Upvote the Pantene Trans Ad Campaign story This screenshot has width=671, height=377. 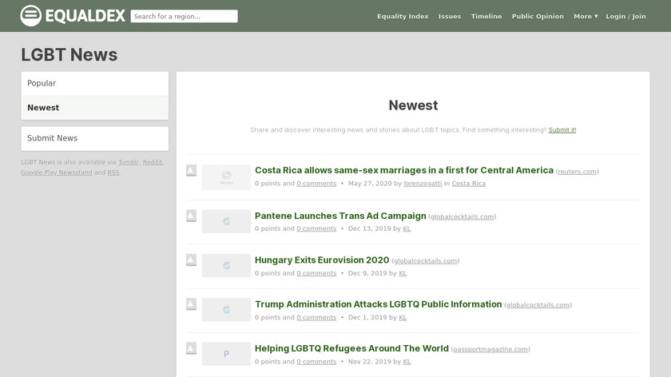[192, 215]
